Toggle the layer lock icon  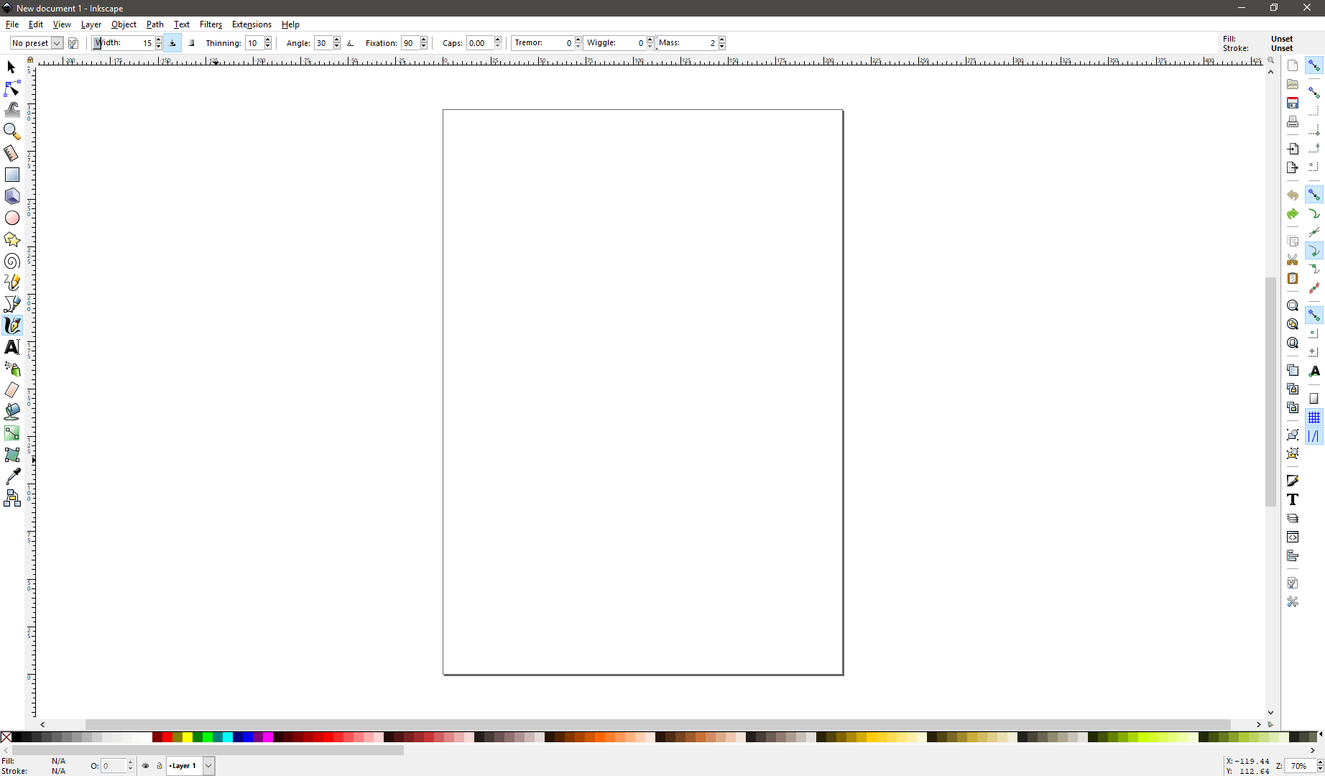[160, 766]
